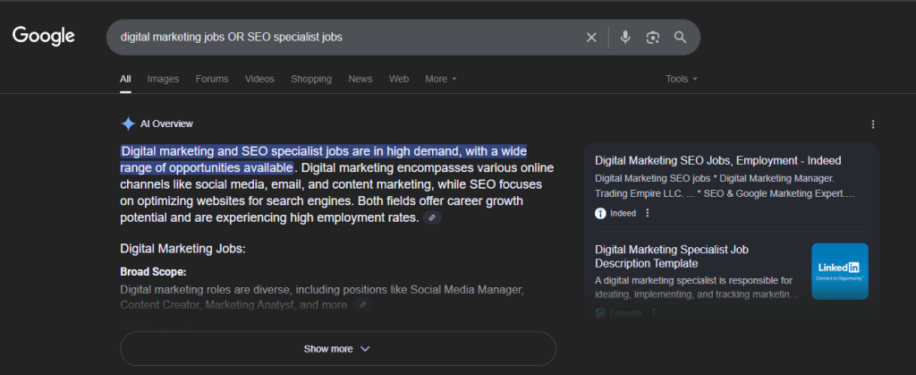Viewport: 916px width, 375px height.
Task: Click the AI Overview sparkle icon
Action: 128,124
